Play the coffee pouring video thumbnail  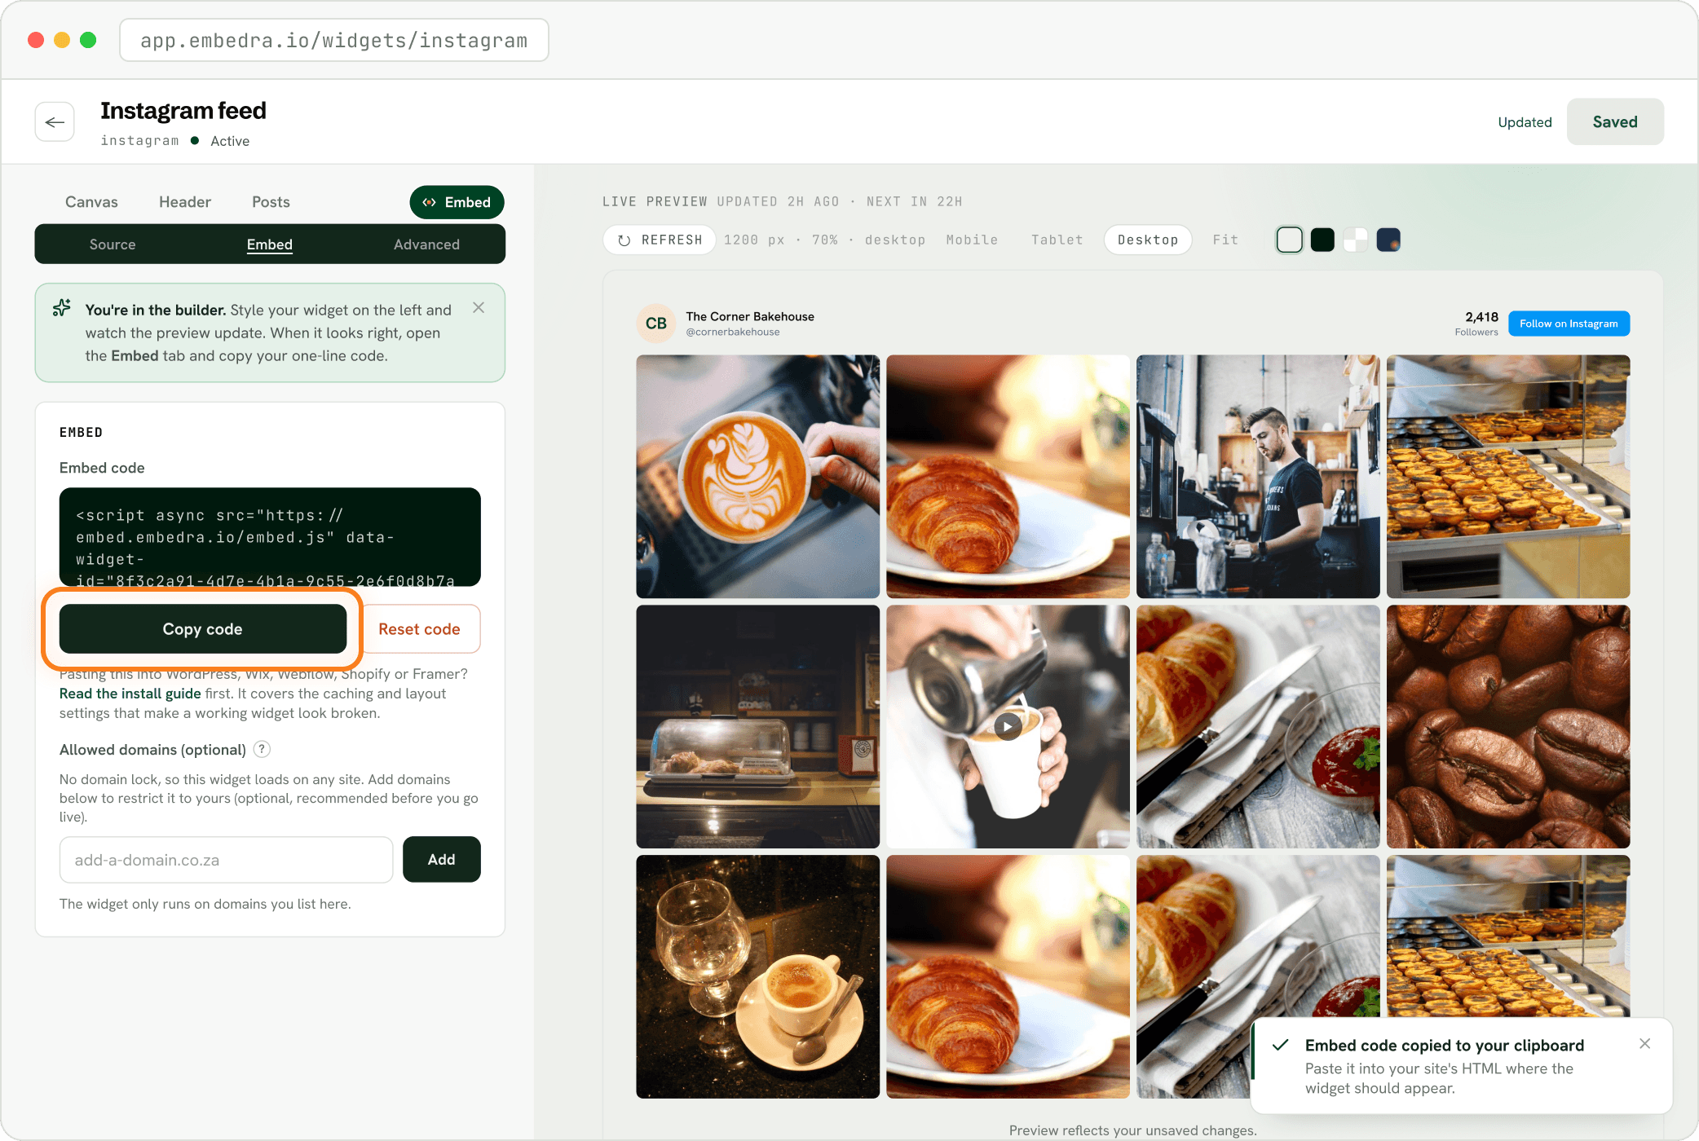(x=1008, y=726)
